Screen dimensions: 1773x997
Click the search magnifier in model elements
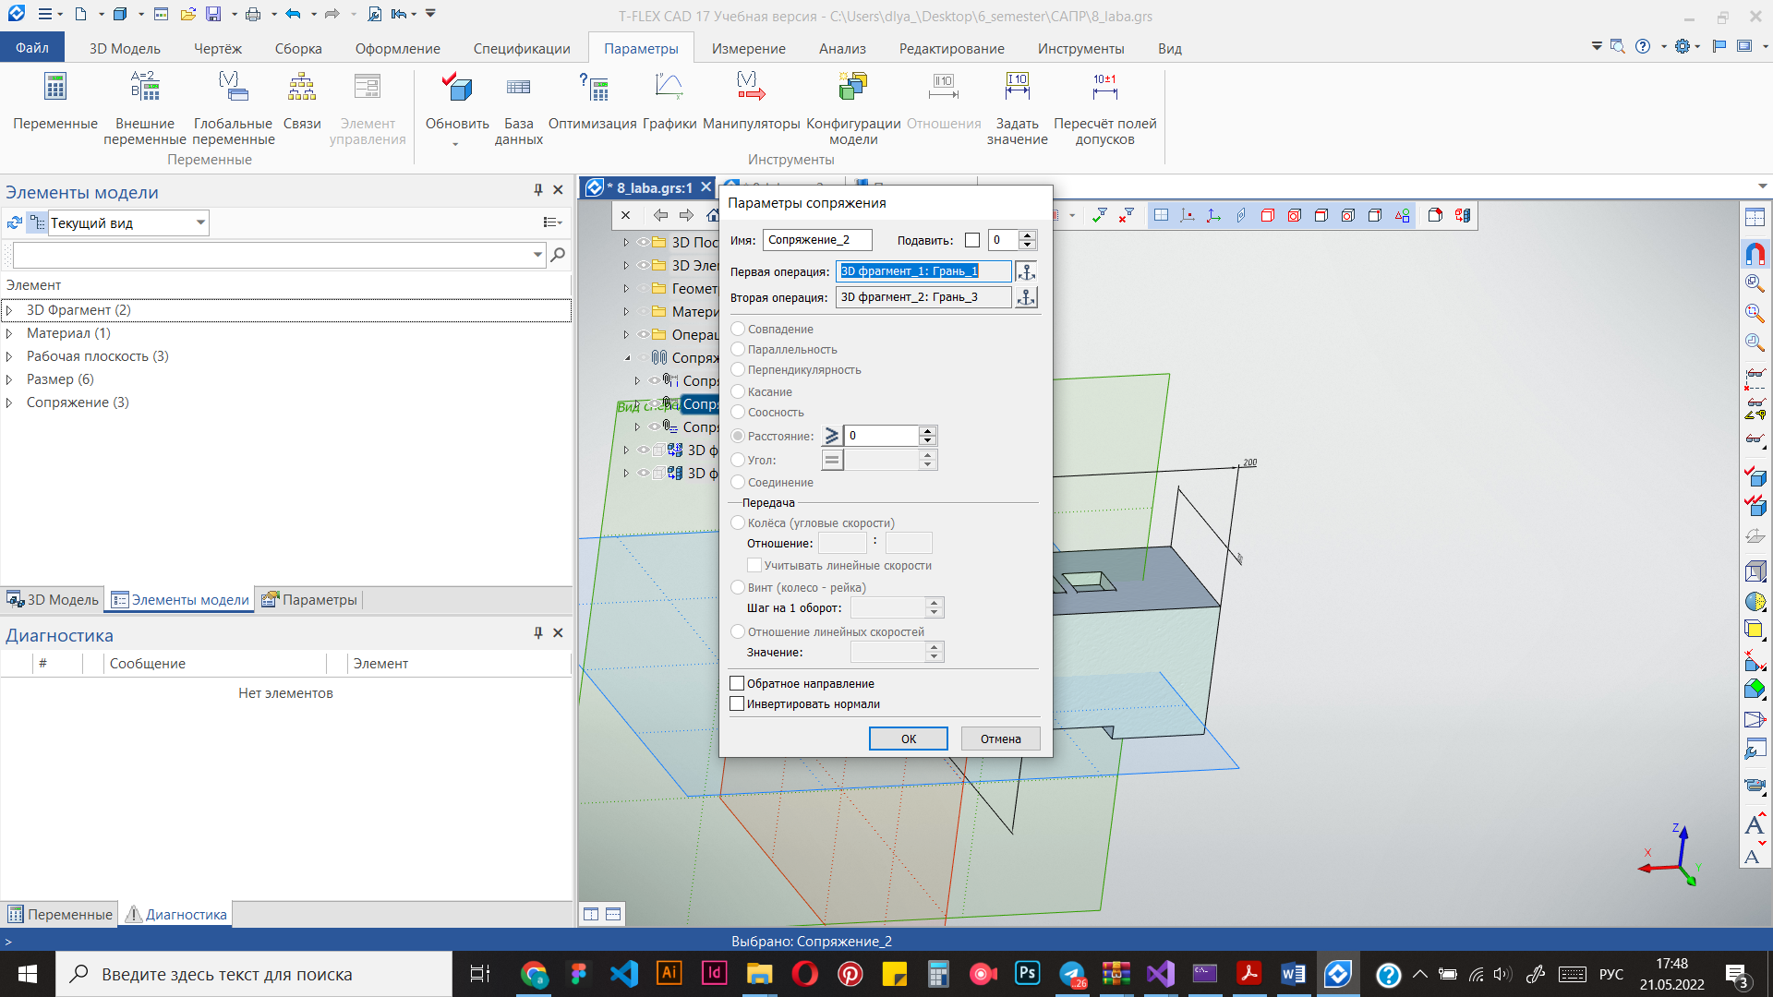pyautogui.click(x=557, y=255)
